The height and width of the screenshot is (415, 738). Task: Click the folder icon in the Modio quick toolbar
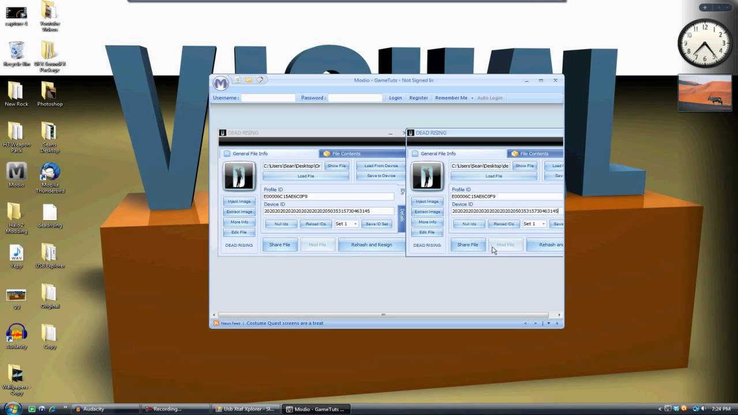[x=248, y=80]
